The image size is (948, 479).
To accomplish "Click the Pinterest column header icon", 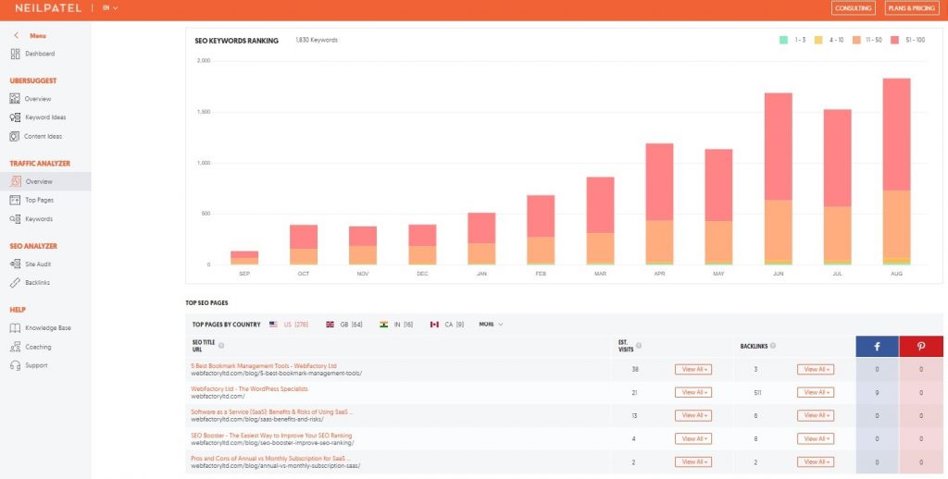I will coord(921,346).
